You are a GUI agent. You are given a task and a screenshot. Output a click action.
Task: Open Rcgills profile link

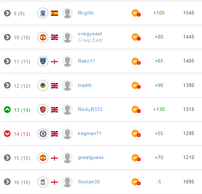(x=86, y=13)
